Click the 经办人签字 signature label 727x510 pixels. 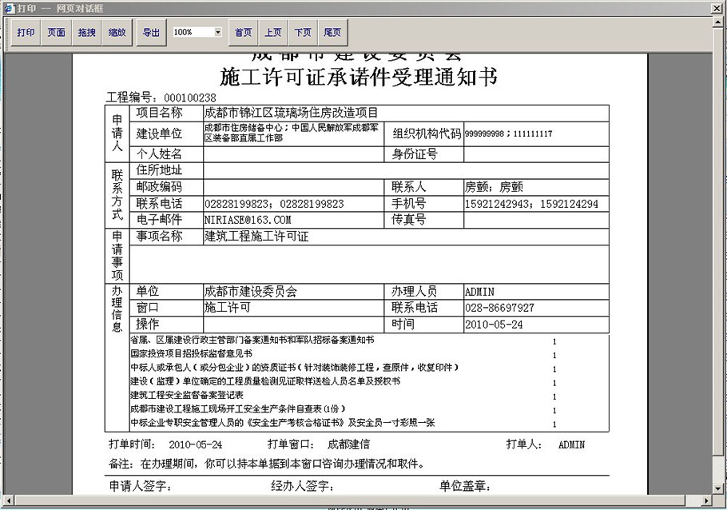[302, 486]
